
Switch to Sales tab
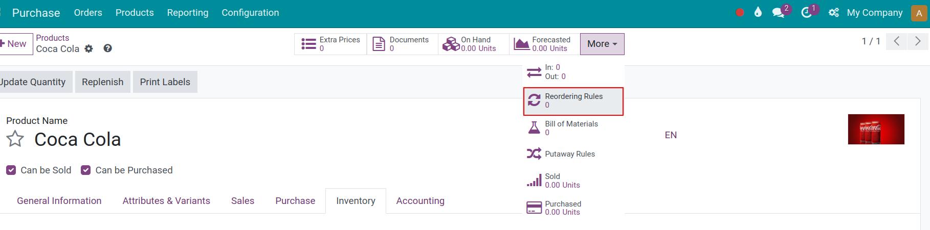[x=242, y=201]
